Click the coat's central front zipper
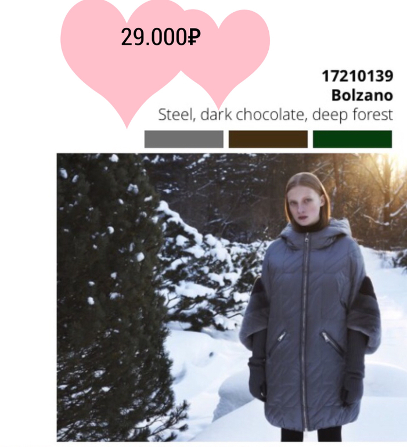Image resolution: width=407 pixels, height=447 pixels. [306, 331]
